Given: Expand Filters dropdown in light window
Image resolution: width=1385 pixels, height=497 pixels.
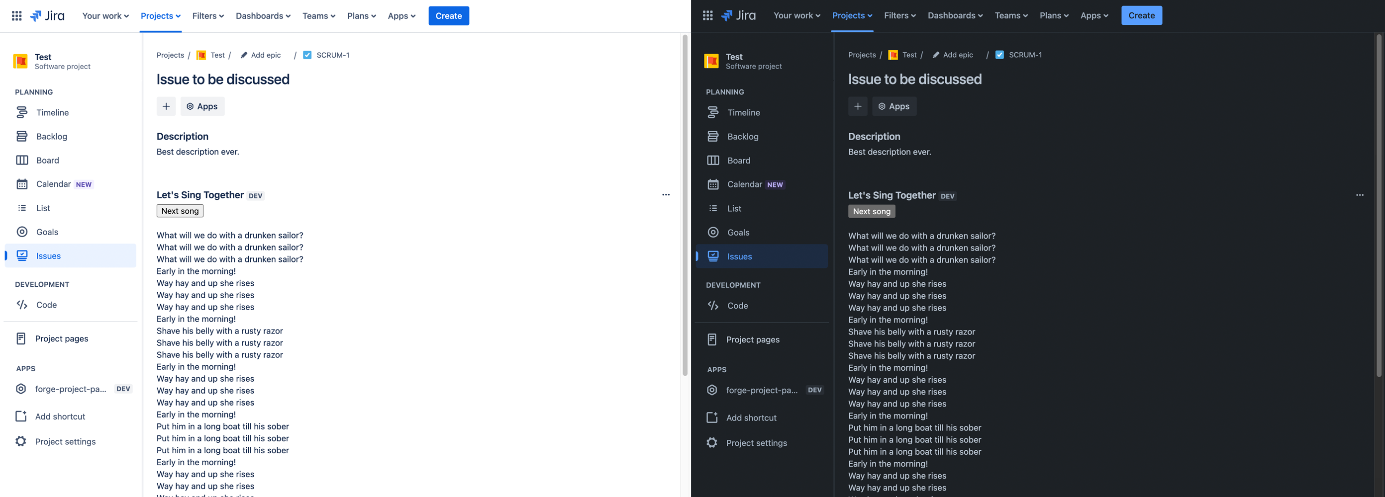Looking at the screenshot, I should 208,15.
